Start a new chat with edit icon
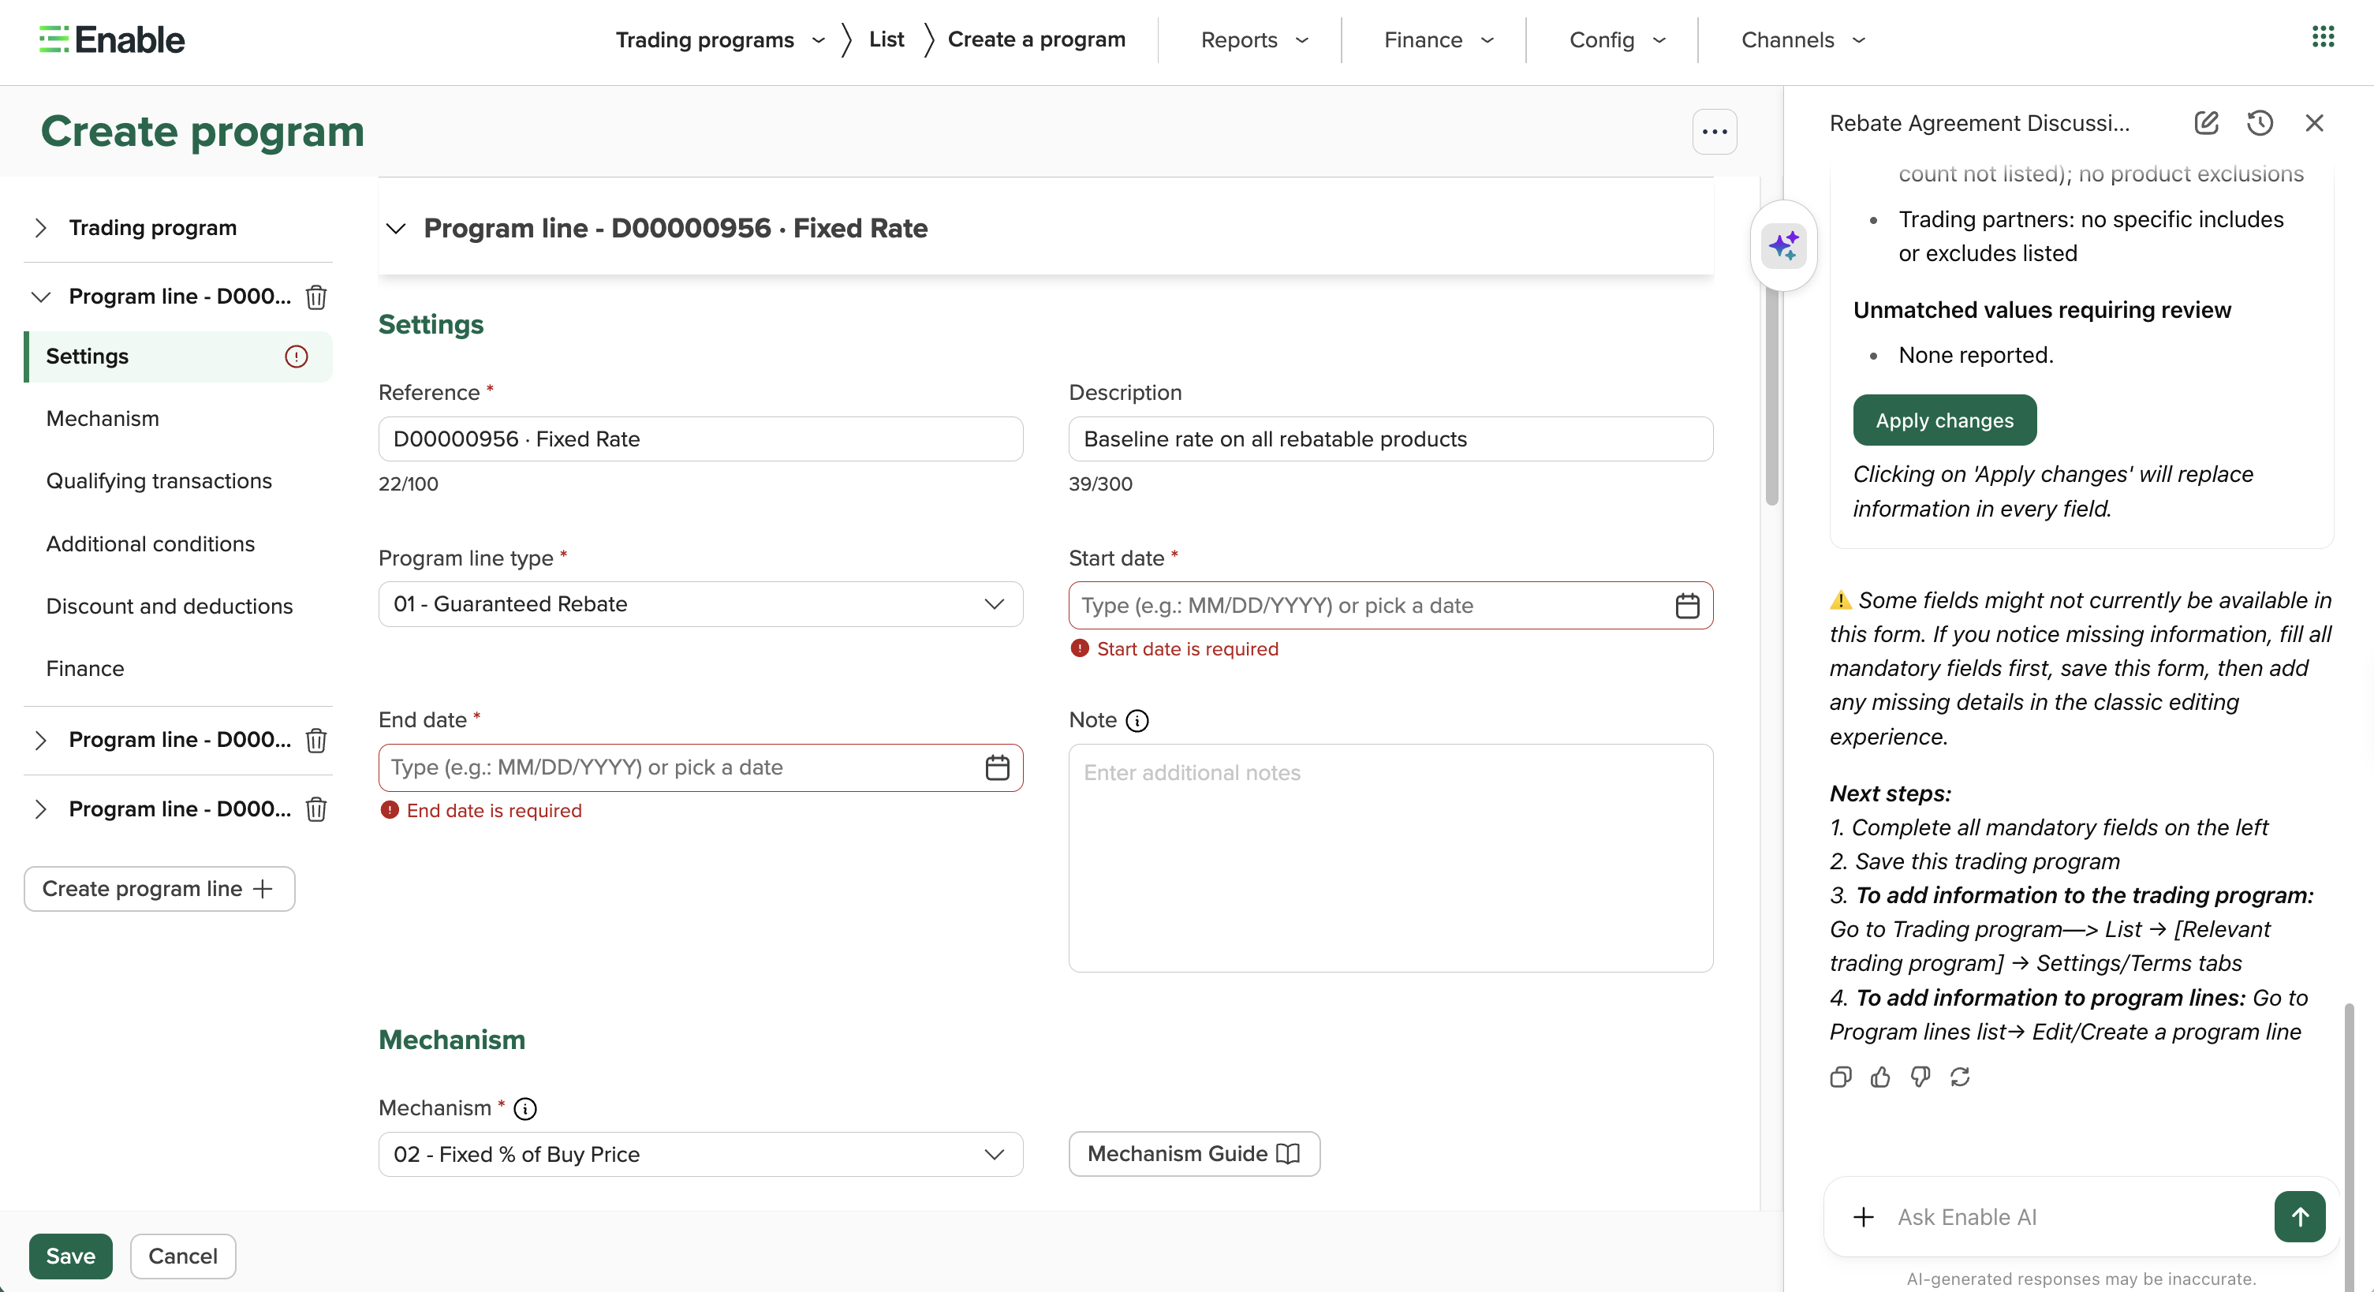2374x1292 pixels. coord(2206,122)
